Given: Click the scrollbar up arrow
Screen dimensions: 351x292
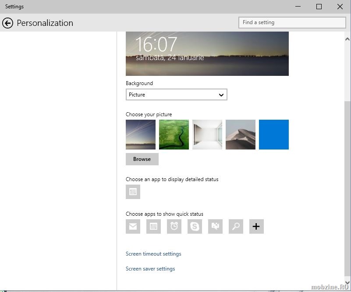Looking at the screenshot, I should coord(347,39).
